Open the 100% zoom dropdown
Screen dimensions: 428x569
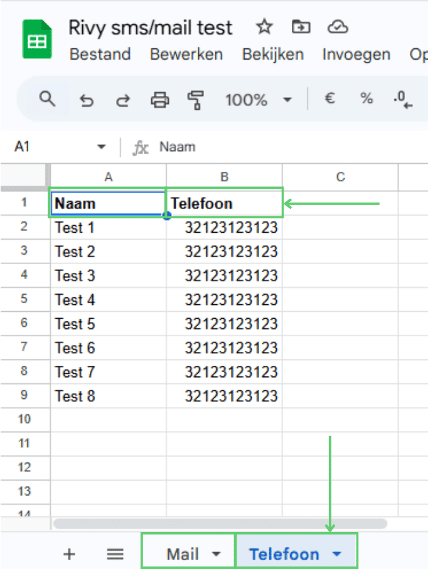[x=259, y=100]
